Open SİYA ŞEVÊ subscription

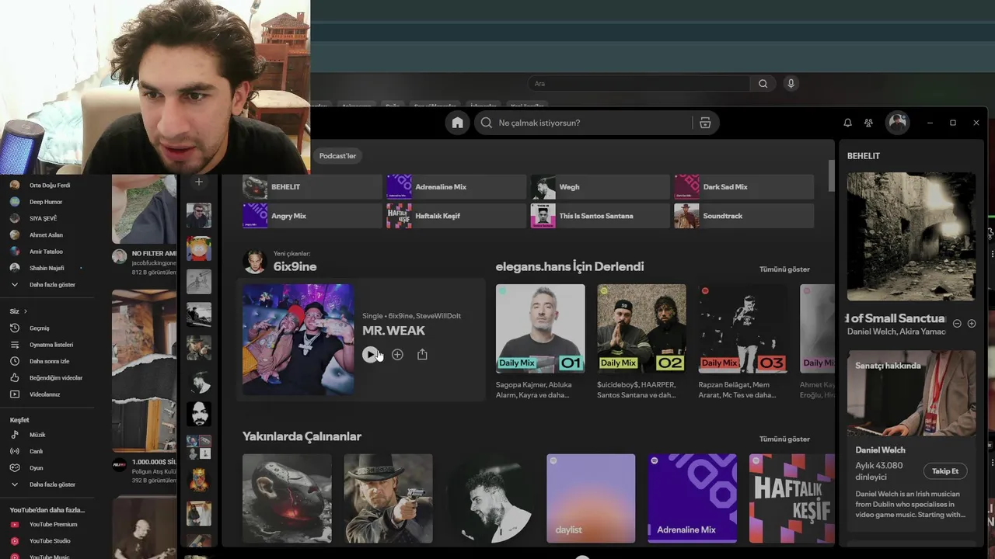pyautogui.click(x=45, y=218)
